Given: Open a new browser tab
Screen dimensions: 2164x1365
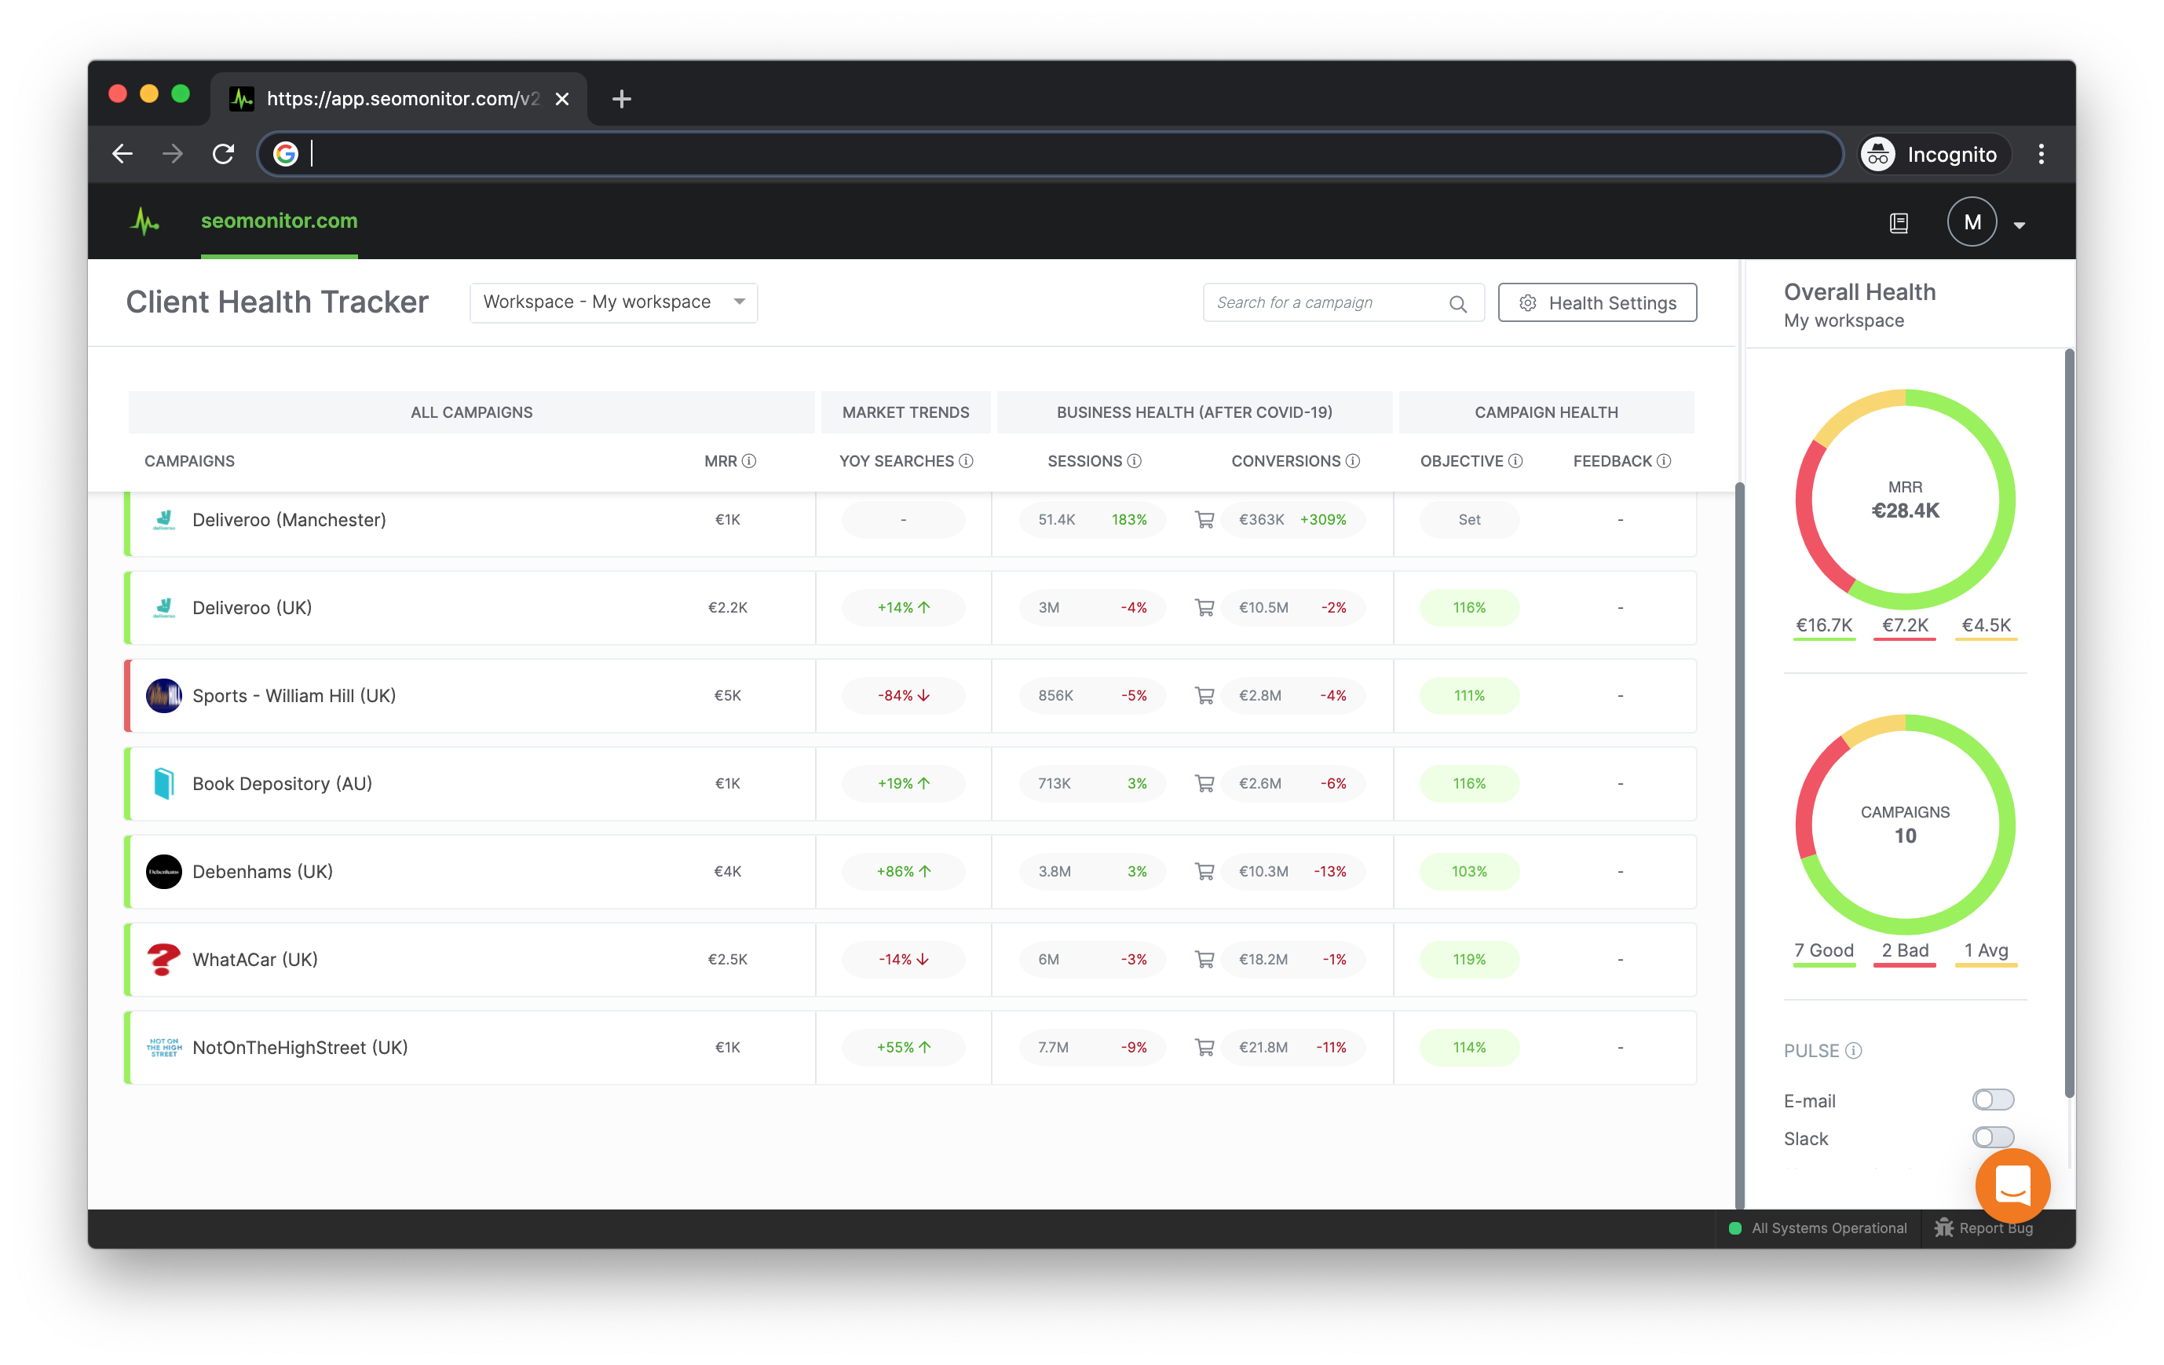Looking at the screenshot, I should click(x=621, y=99).
